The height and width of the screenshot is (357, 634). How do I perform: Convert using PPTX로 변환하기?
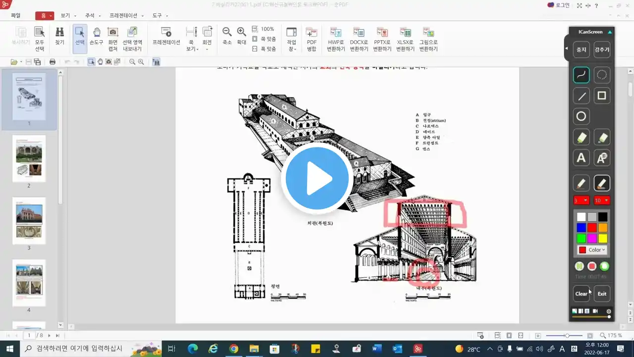382,39
